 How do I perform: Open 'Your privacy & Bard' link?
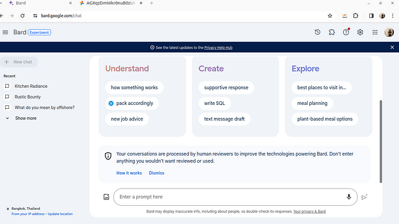pos(310,211)
